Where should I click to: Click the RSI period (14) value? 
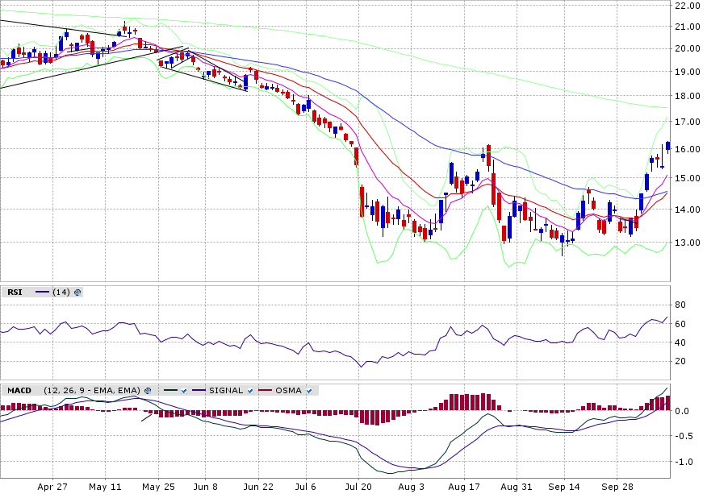coord(61,293)
